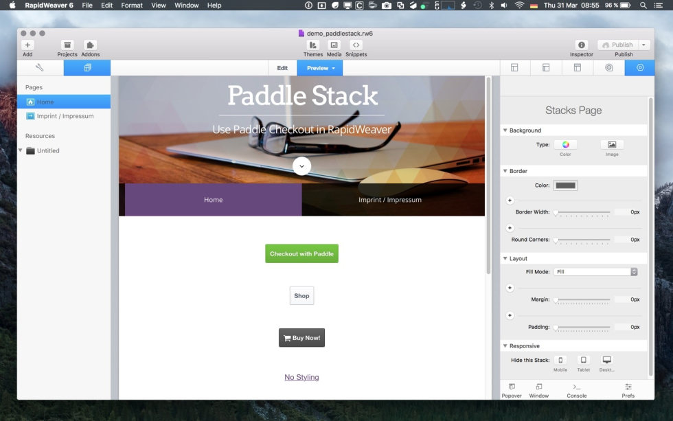Collapse the Background section

(x=505, y=130)
